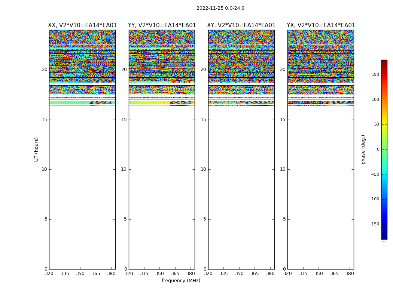
Task: Click the "XY, V2*V10=EA14*EA01" panel title
Action: [x=241, y=25]
